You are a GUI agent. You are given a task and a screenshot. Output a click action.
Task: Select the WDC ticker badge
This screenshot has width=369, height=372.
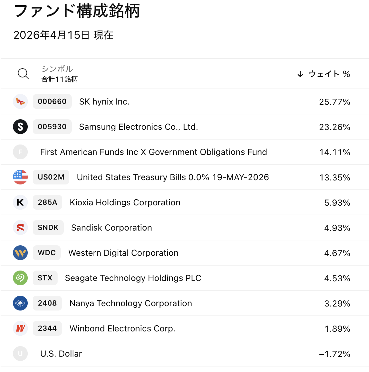[x=47, y=253]
